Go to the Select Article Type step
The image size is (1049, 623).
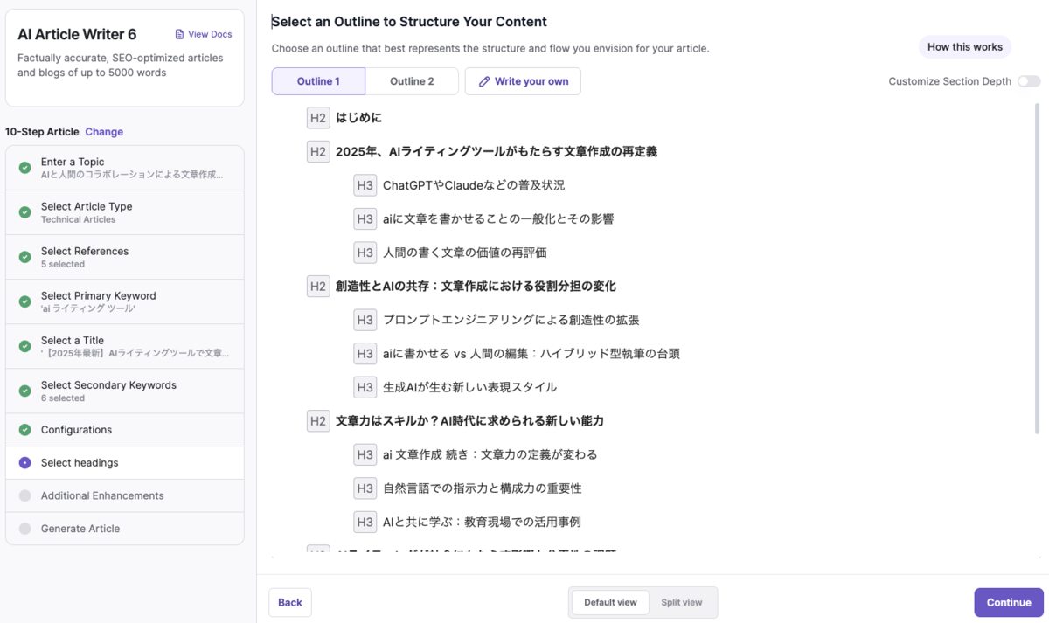pyautogui.click(x=125, y=212)
